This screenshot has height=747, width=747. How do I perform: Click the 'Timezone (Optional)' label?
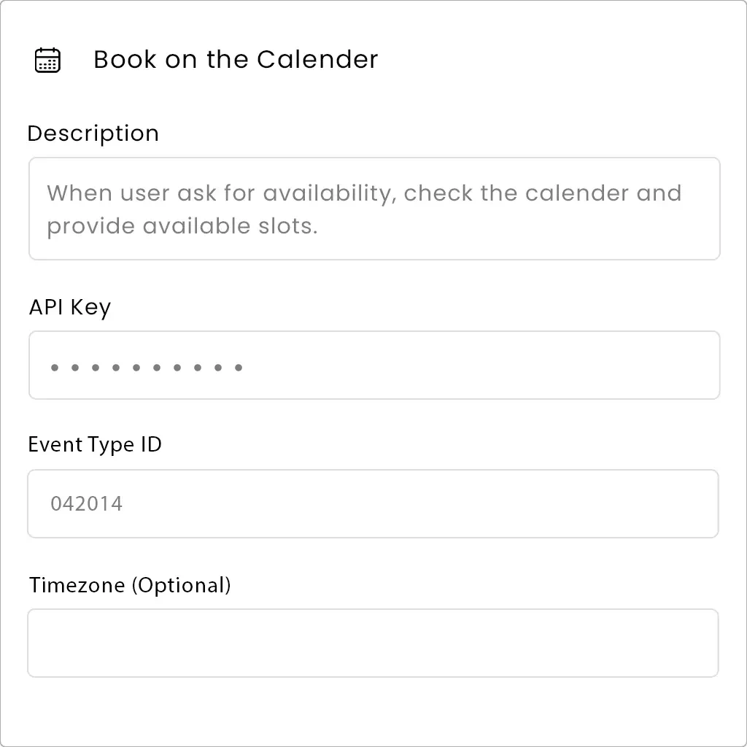point(128,585)
